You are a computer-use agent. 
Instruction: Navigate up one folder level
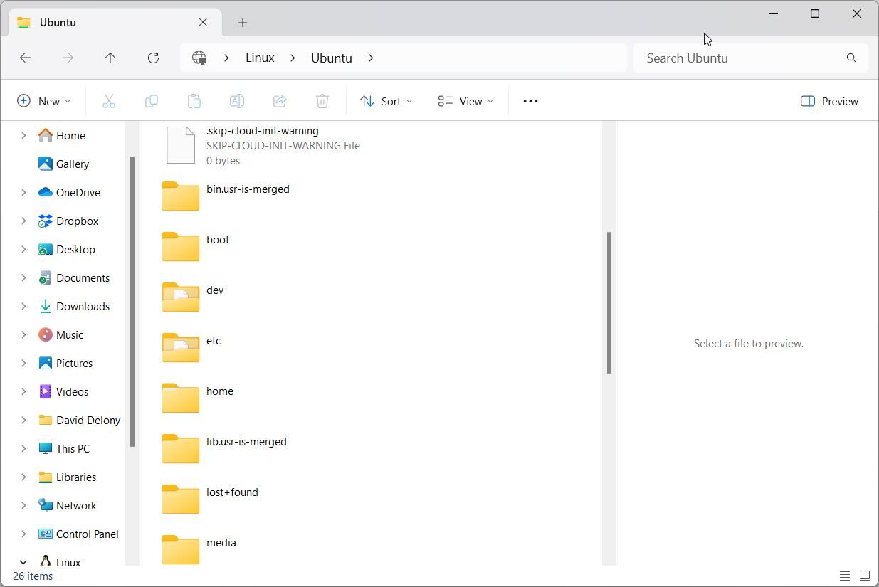coord(110,58)
